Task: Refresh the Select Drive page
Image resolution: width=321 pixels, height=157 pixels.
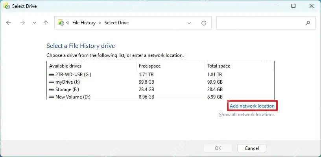Action: (x=203, y=23)
